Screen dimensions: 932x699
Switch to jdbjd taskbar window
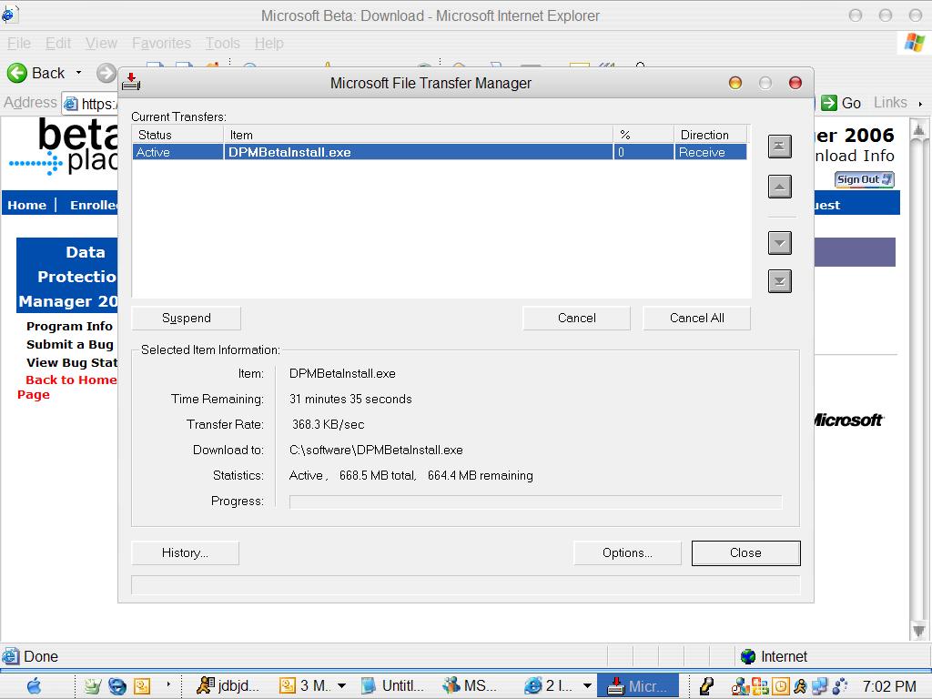(x=228, y=686)
